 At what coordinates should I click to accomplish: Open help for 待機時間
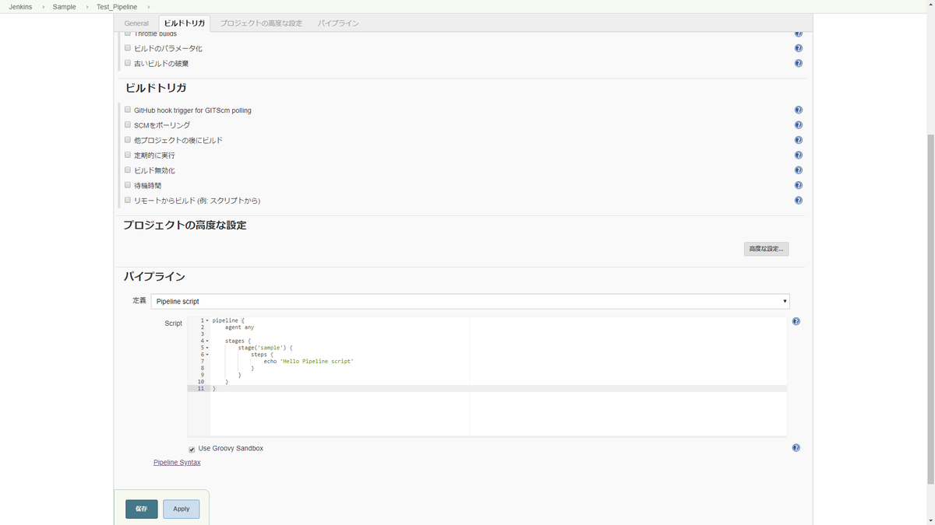[798, 185]
